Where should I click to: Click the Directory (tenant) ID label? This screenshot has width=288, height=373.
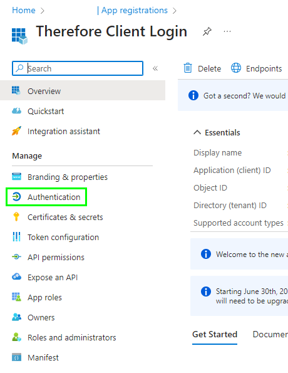point(230,206)
